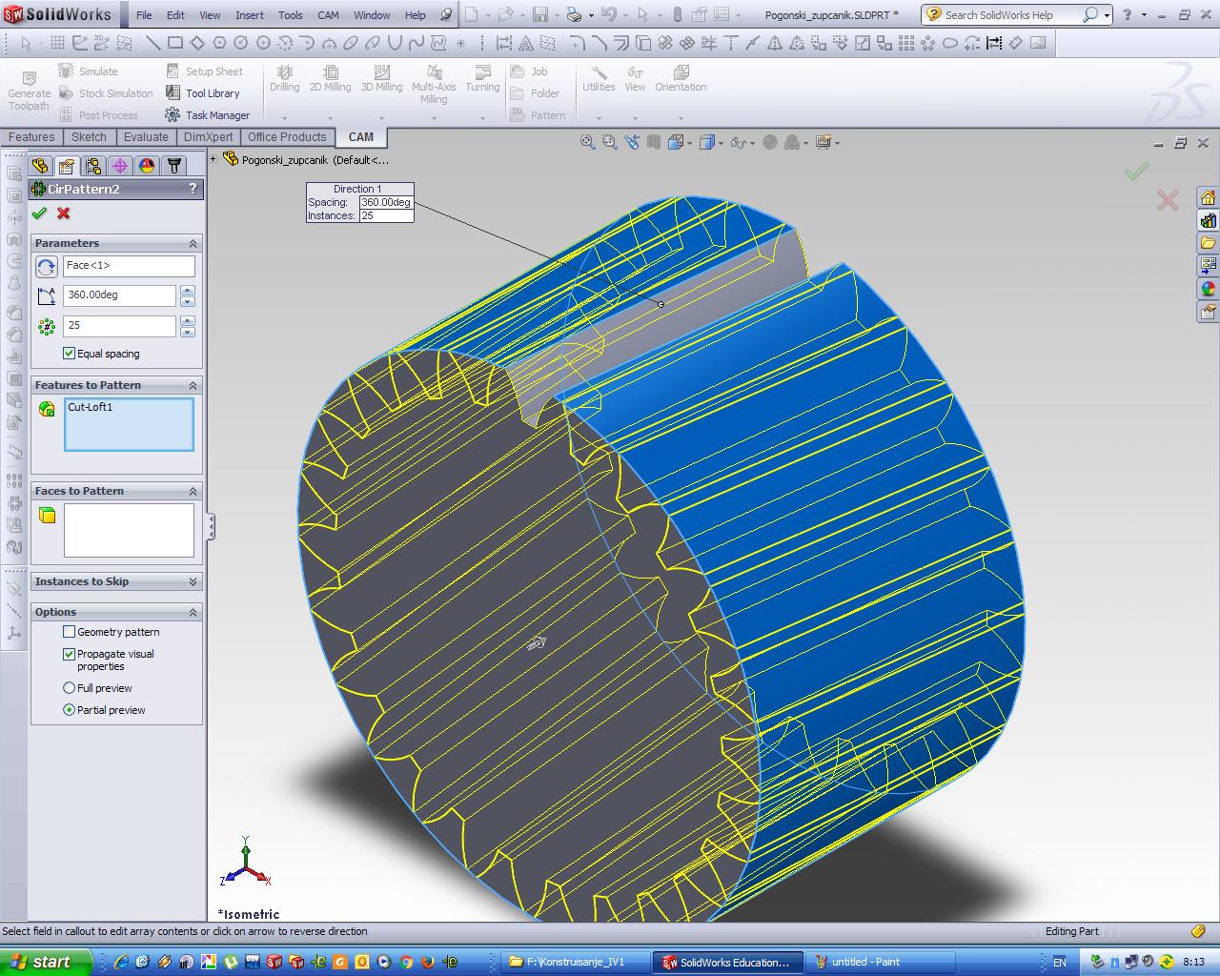Image resolution: width=1220 pixels, height=976 pixels.
Task: Click the Zoom to Fit icon
Action: point(588,142)
